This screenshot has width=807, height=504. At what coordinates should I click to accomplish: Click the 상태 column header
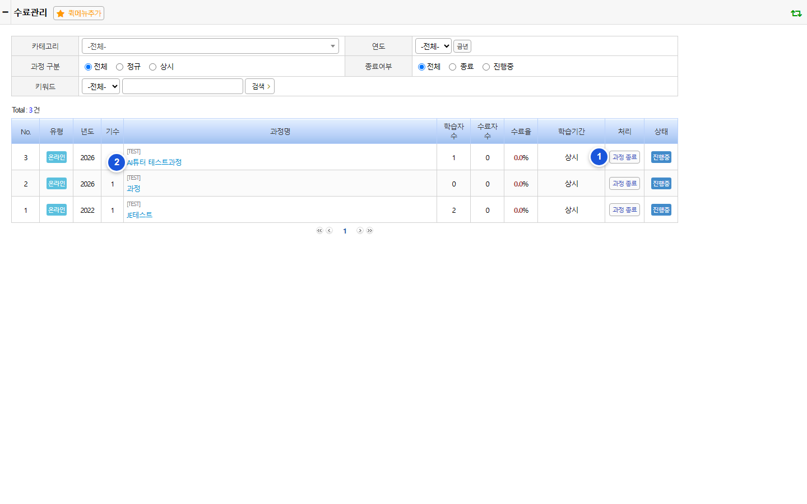(661, 132)
